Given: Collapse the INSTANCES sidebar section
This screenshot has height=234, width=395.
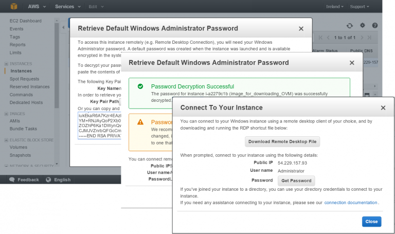Looking at the screenshot, I should point(6,64).
